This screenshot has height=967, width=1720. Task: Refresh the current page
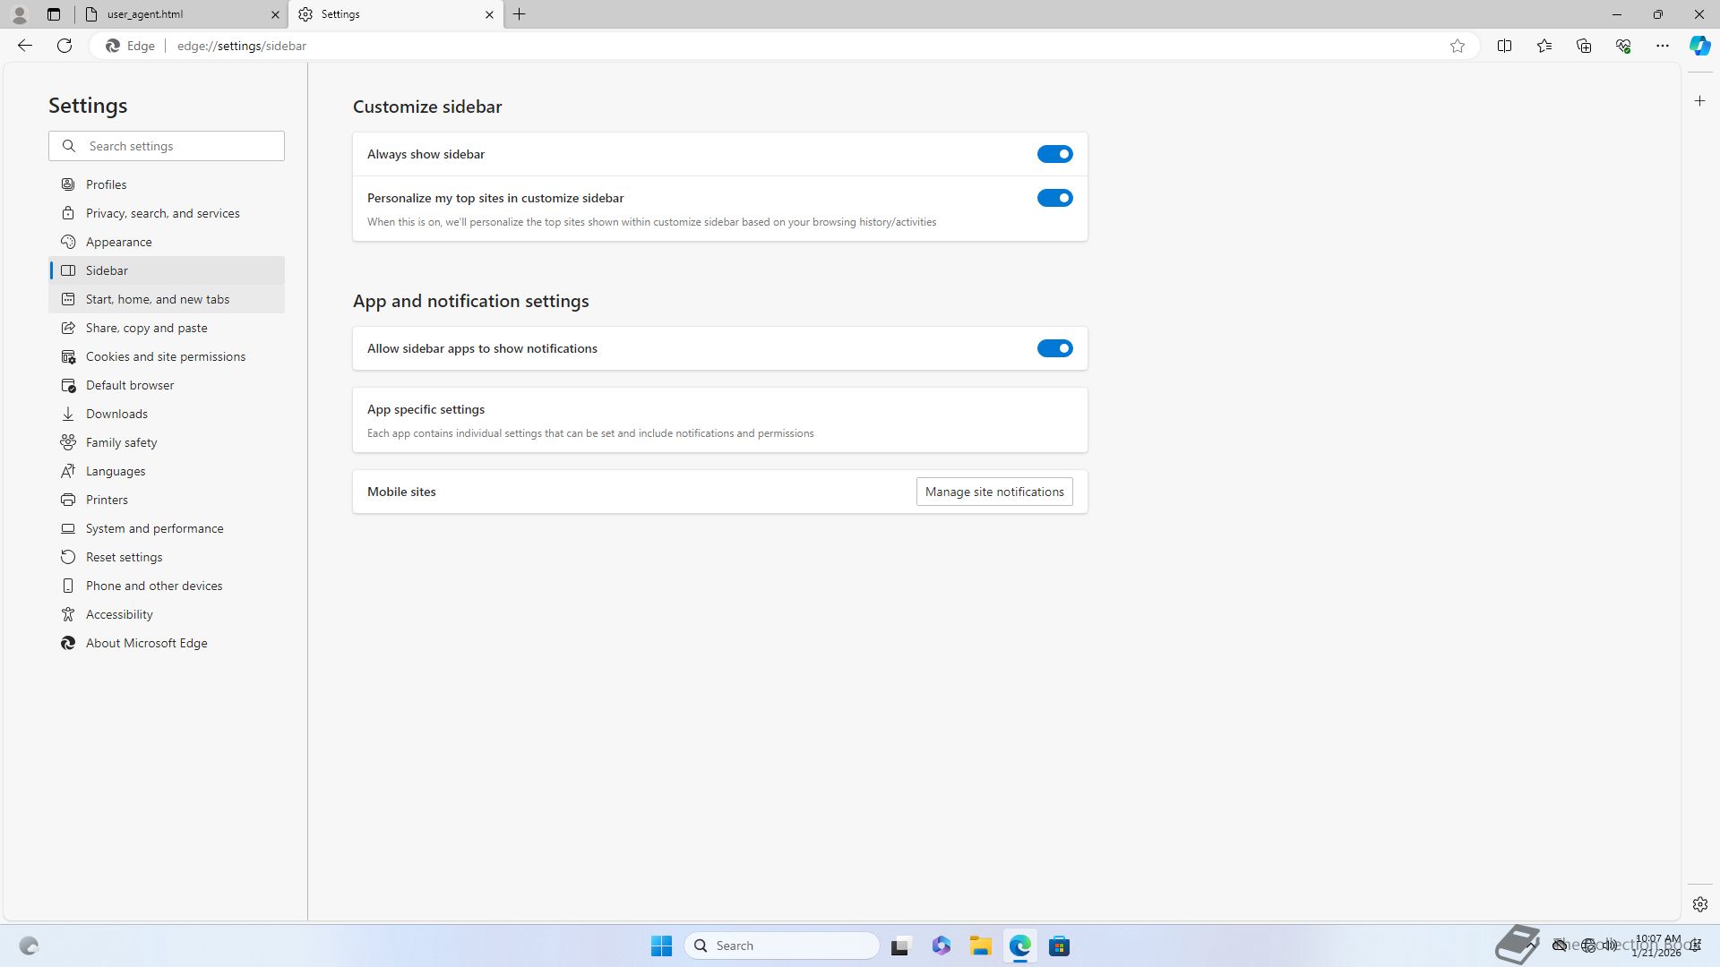tap(64, 46)
